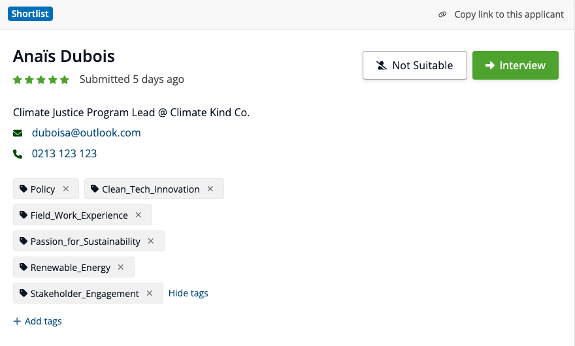Call phone number 0213 123 123
The width and height of the screenshot is (575, 346).
[64, 153]
